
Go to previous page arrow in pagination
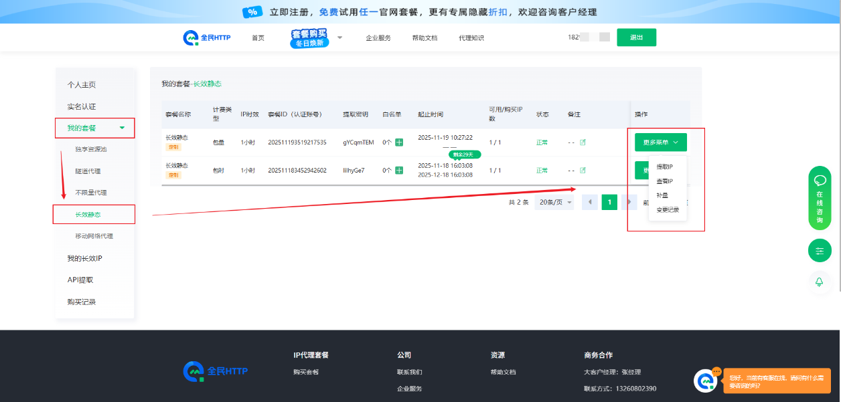(590, 202)
